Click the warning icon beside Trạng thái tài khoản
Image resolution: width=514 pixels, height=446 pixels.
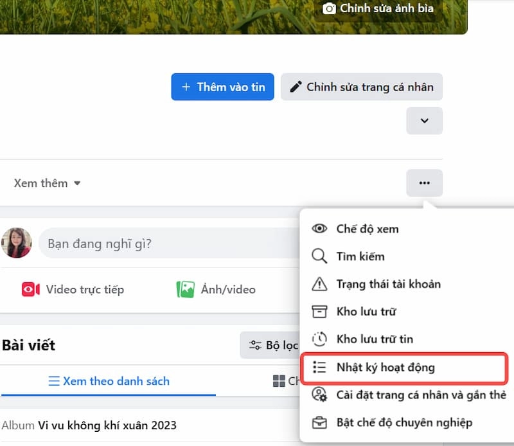point(319,283)
